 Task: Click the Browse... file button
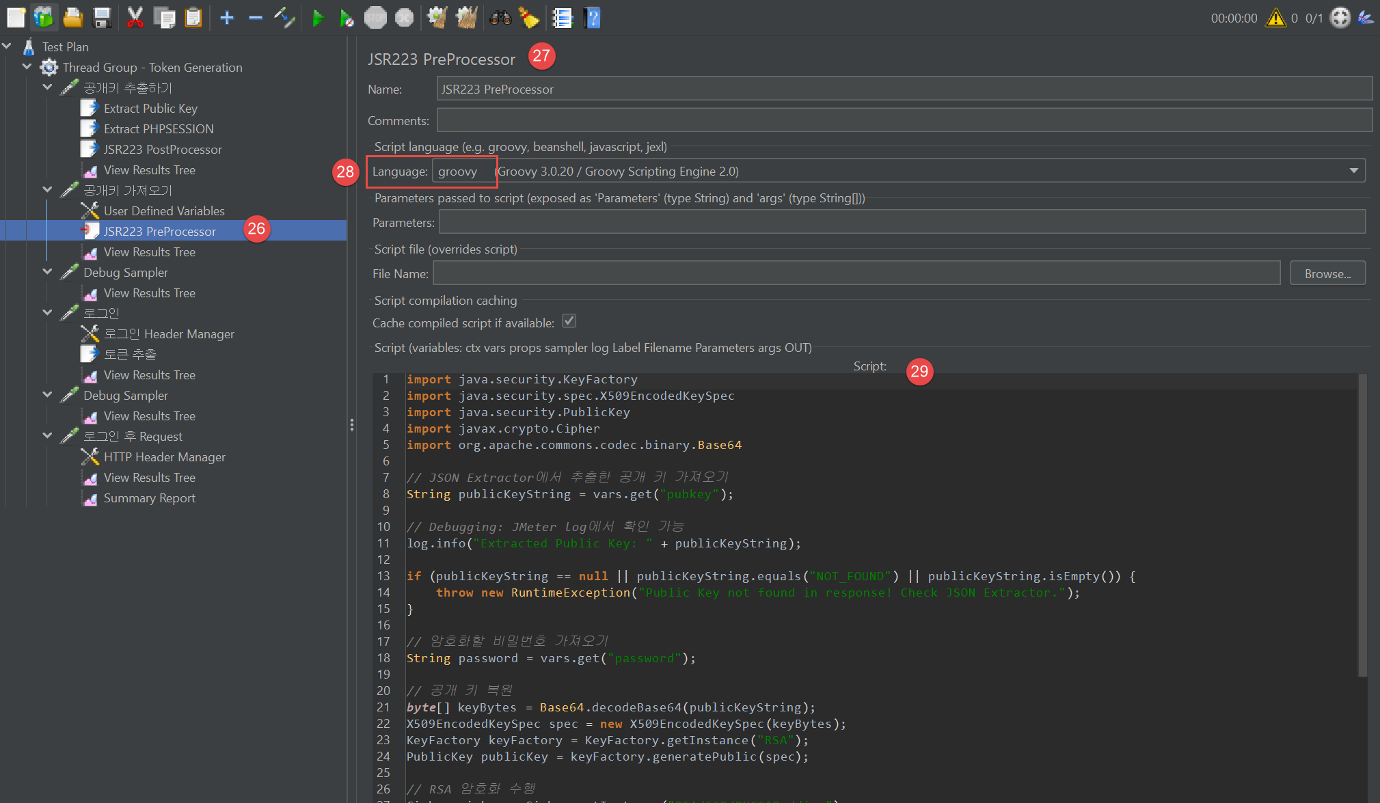click(1327, 273)
